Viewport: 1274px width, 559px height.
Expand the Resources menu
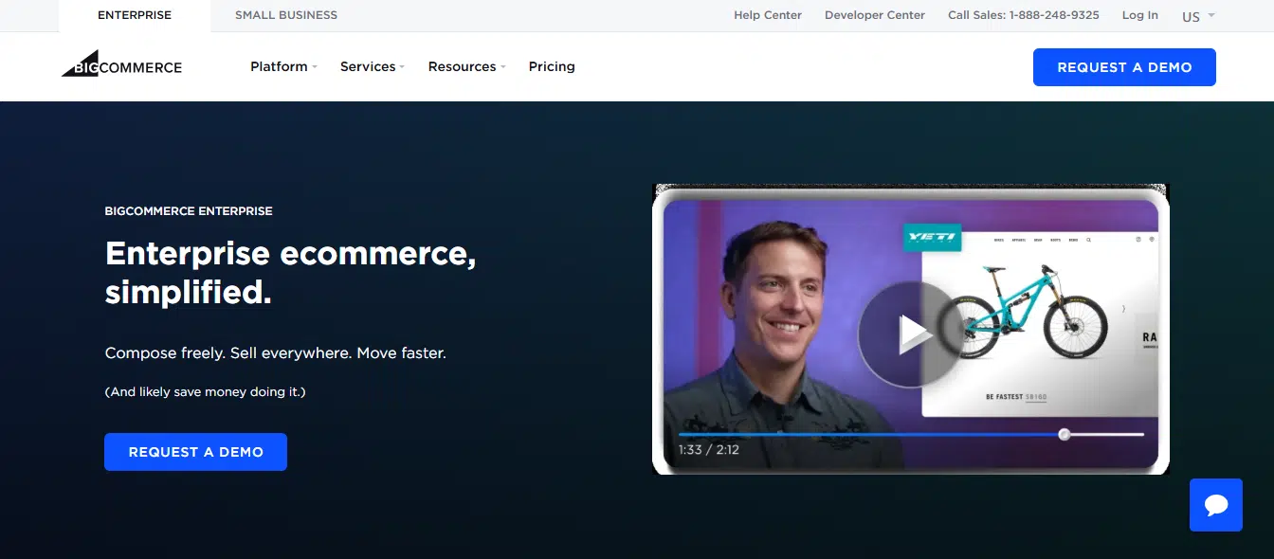466,66
